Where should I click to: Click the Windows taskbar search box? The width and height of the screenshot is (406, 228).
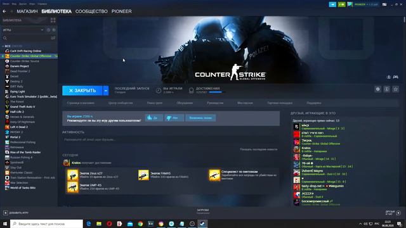pyautogui.click(x=46, y=224)
